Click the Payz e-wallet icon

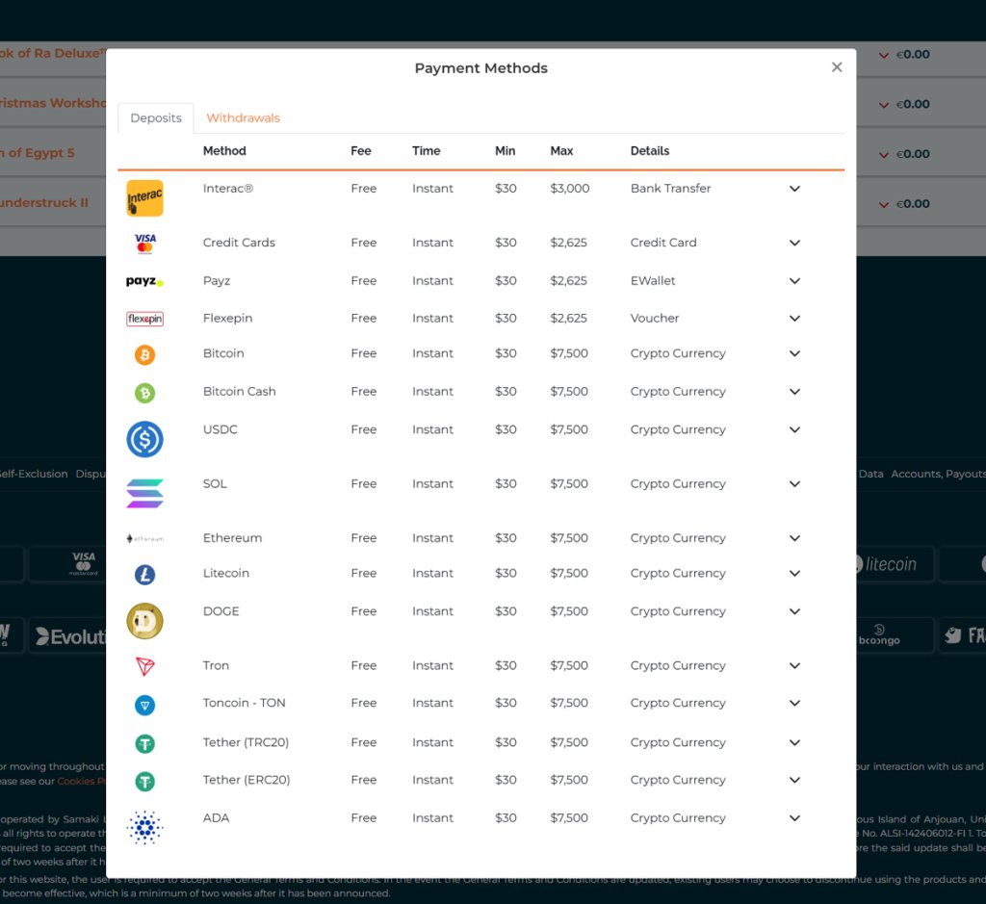[144, 280]
